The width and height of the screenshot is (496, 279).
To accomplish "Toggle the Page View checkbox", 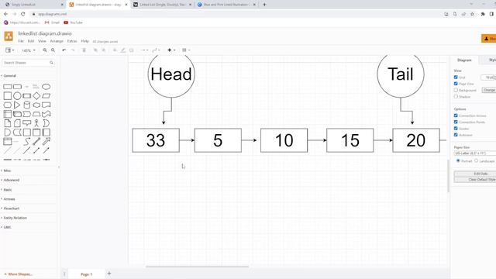I will (456, 84).
